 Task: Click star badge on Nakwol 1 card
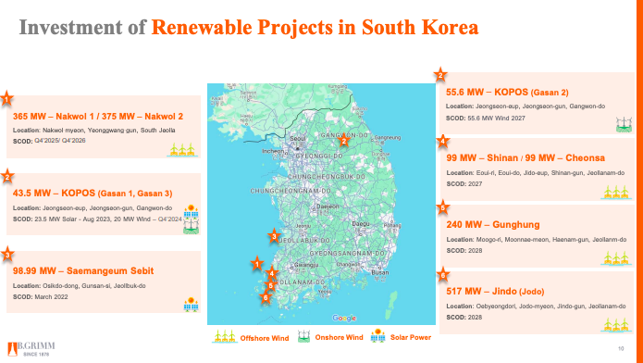pyautogui.click(x=6, y=98)
